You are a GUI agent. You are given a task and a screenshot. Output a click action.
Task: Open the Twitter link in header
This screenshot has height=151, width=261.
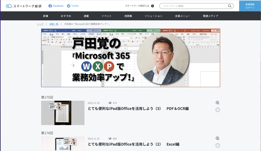[x=73, y=6]
